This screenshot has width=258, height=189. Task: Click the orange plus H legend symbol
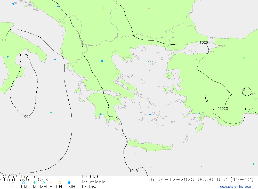51,183
